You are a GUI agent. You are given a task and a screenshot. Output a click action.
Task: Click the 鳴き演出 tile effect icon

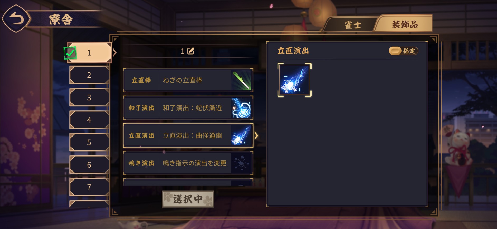[x=241, y=163]
